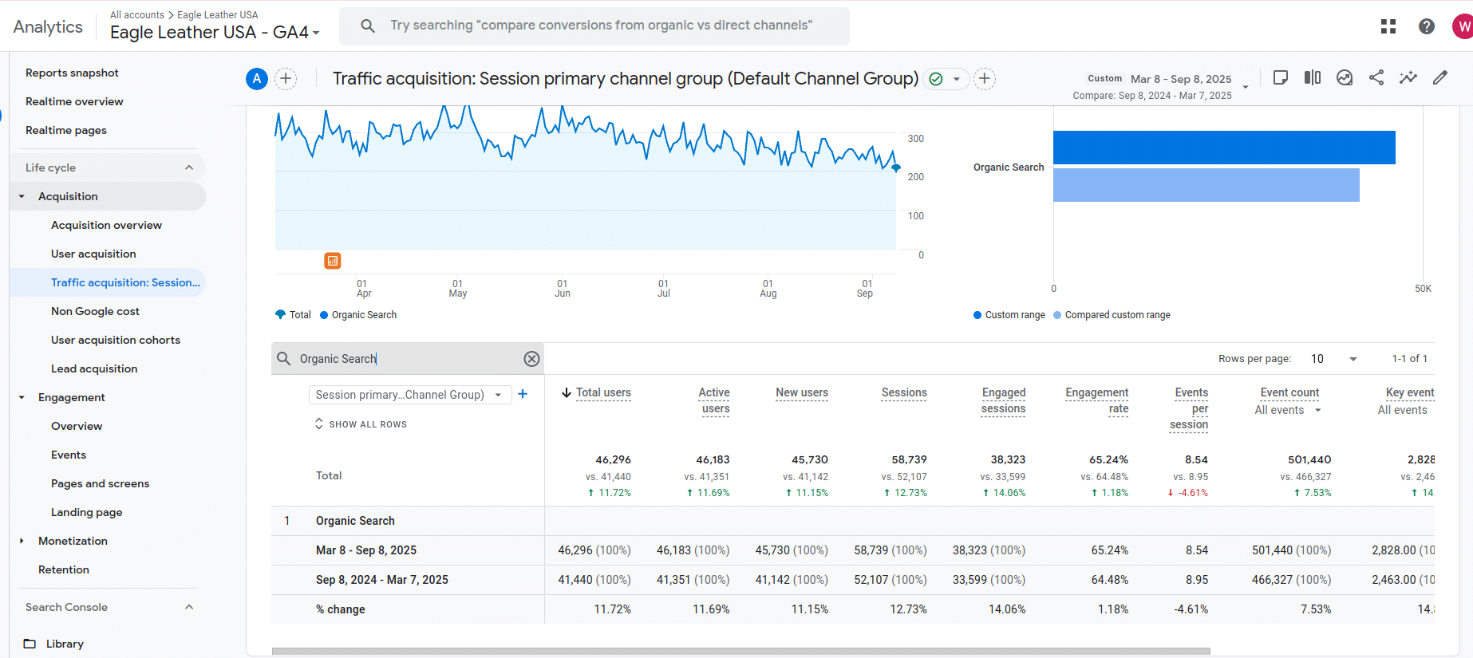Image resolution: width=1473 pixels, height=658 pixels.
Task: Click the edit comparisons columns icon
Action: click(x=1313, y=77)
